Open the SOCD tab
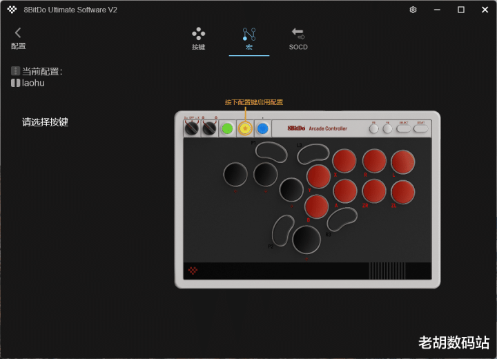This screenshot has height=359, width=497. tap(298, 39)
